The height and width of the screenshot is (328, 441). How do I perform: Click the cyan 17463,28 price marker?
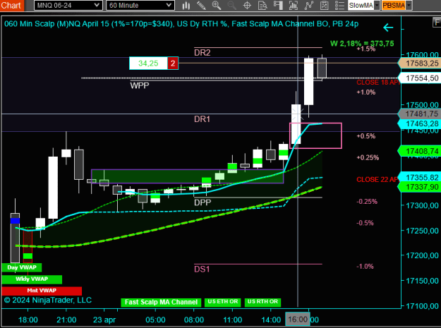click(421, 123)
